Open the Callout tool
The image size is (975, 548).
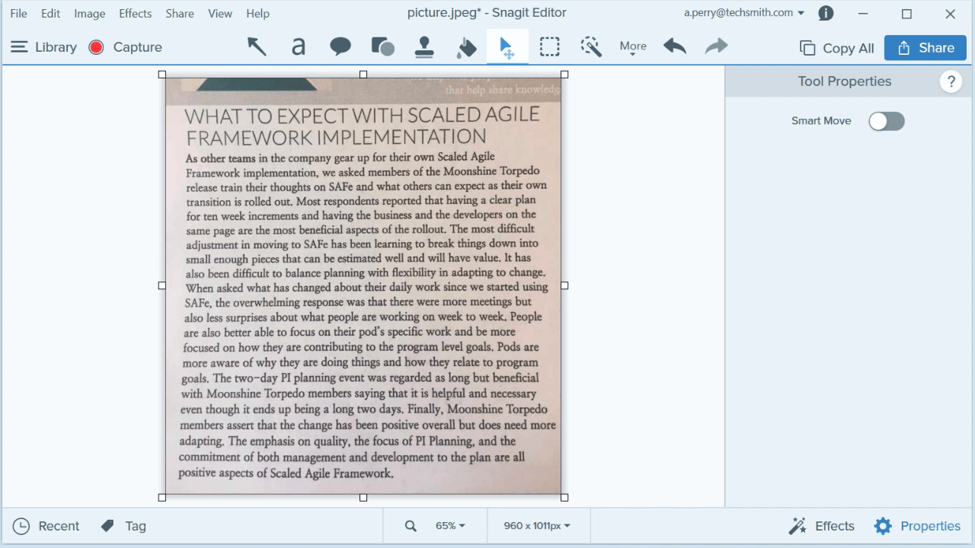tap(340, 46)
